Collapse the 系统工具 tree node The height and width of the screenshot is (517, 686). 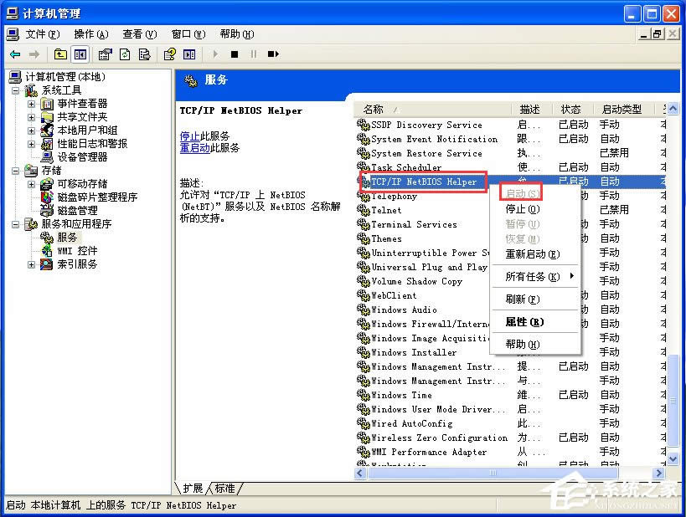point(13,90)
